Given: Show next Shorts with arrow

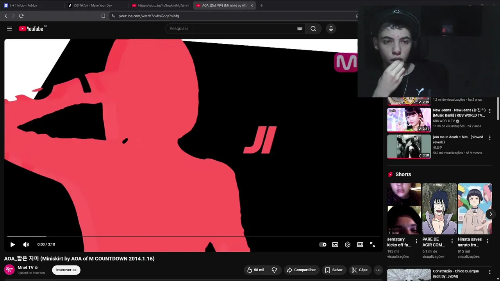Looking at the screenshot, I should tap(491, 214).
